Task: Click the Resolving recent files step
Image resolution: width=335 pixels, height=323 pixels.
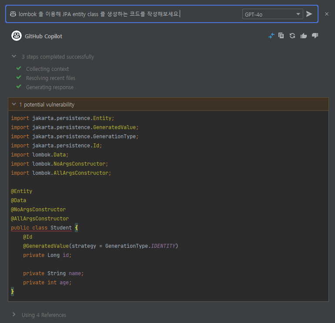Action: pos(50,78)
